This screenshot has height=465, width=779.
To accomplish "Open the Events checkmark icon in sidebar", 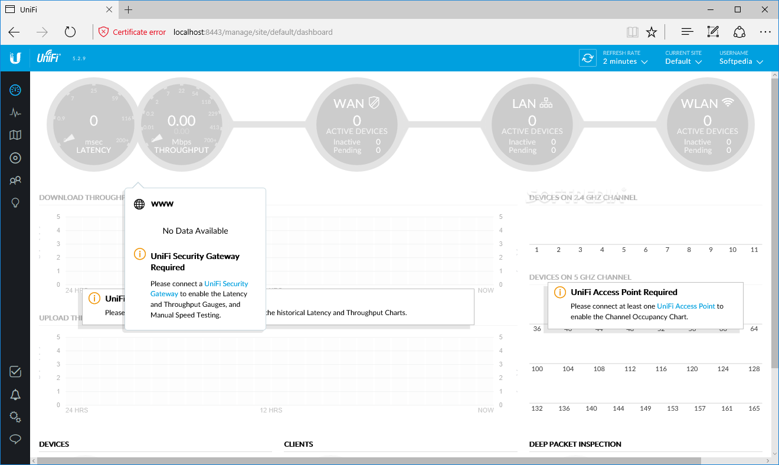I will [15, 372].
